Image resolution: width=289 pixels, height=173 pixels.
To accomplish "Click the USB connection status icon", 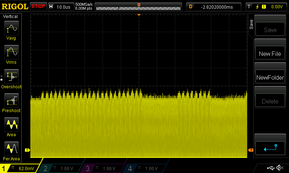I will pyautogui.click(x=271, y=168).
